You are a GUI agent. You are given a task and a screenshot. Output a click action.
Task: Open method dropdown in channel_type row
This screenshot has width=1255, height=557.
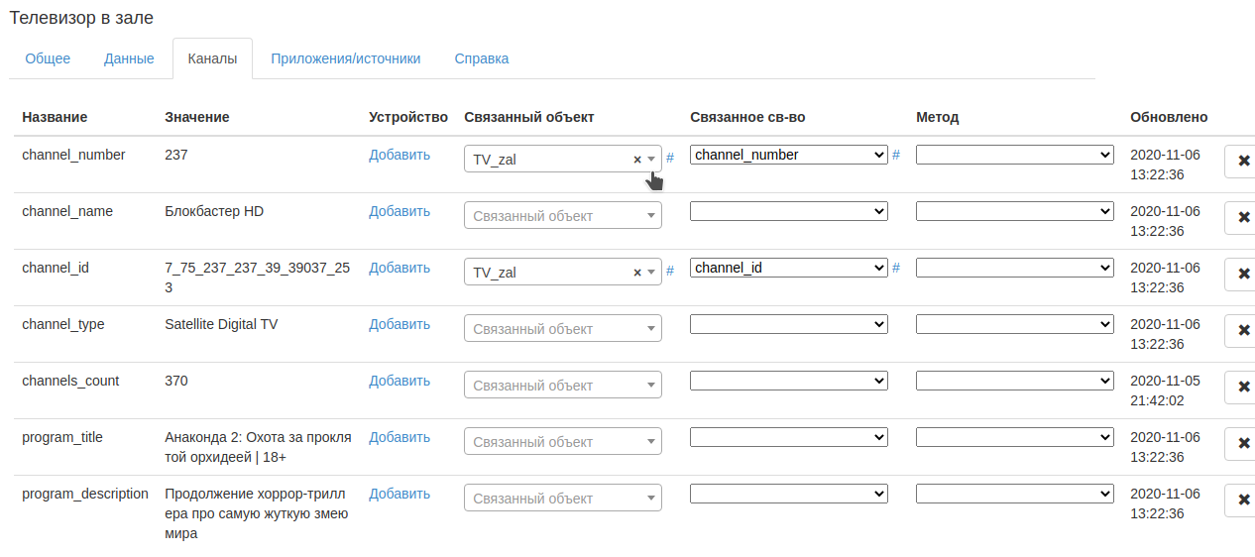[1014, 324]
